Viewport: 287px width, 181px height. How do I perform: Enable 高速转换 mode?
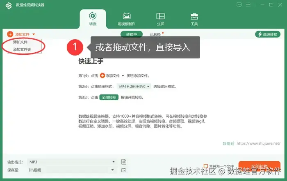click(268, 34)
